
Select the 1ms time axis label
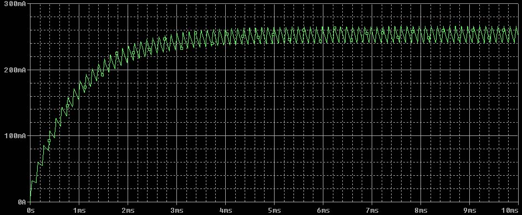tap(79, 211)
